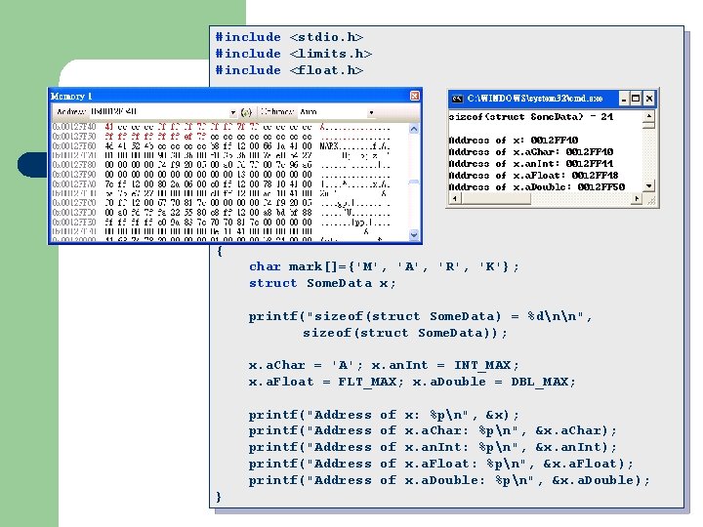Click the 'Address of x.anInt' output line

[x=531, y=164]
